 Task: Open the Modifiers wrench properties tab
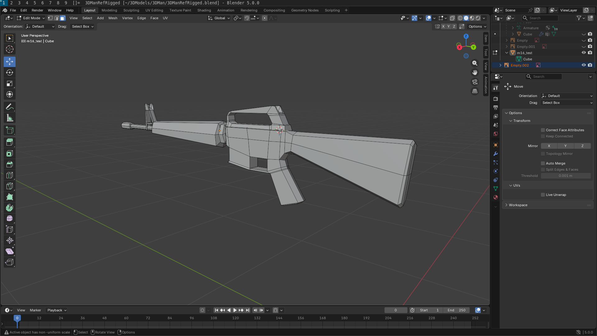496,154
